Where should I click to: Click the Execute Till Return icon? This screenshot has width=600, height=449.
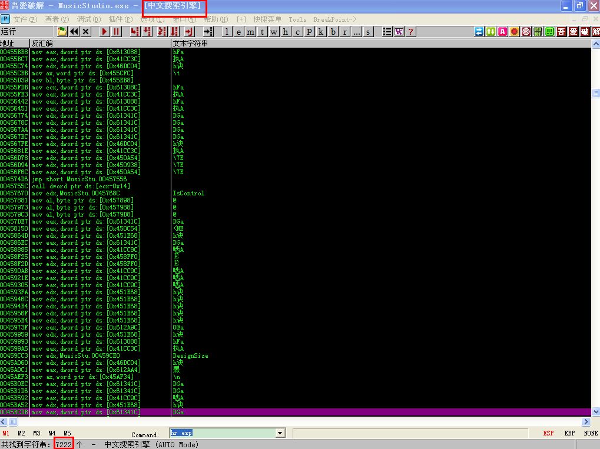click(x=189, y=32)
